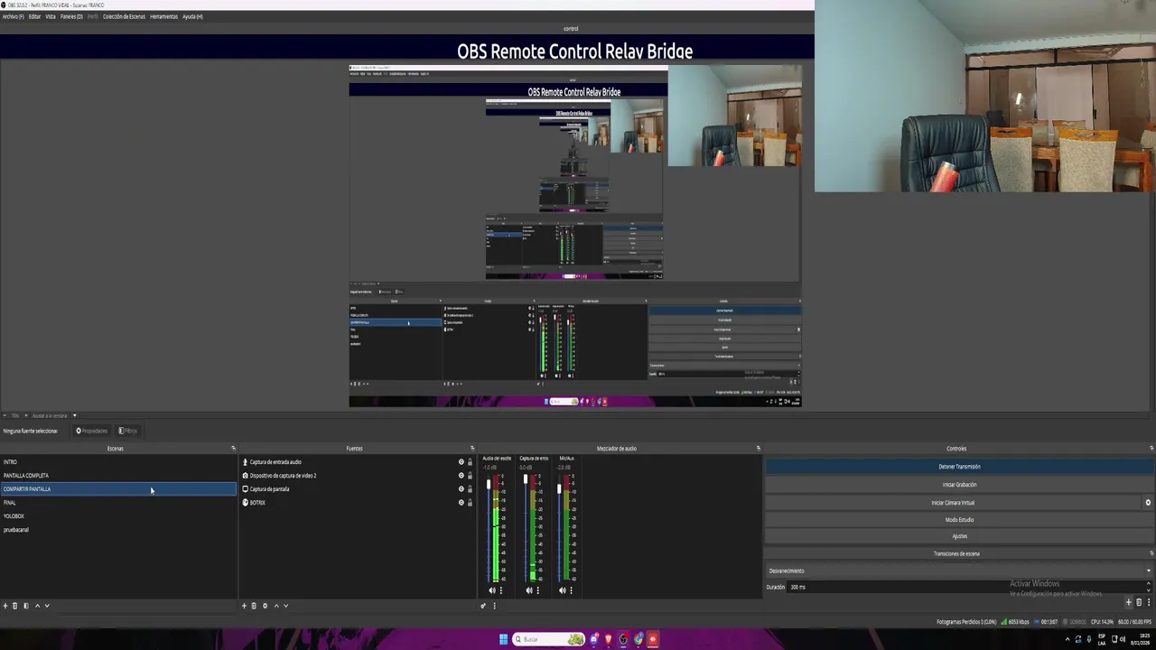This screenshot has width=1156, height=650.
Task: Pop out the Escenas dock panel
Action: coord(233,449)
